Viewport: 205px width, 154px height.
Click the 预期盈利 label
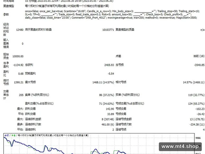tap(30, 73)
